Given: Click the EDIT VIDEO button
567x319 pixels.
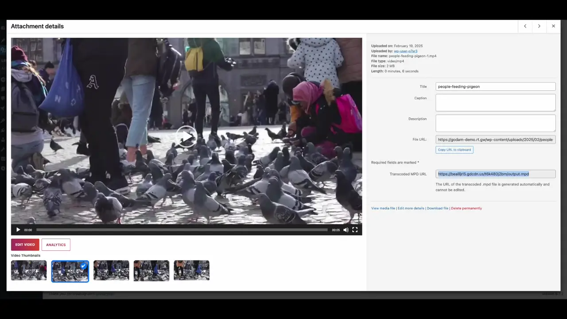Looking at the screenshot, I should pos(25,245).
